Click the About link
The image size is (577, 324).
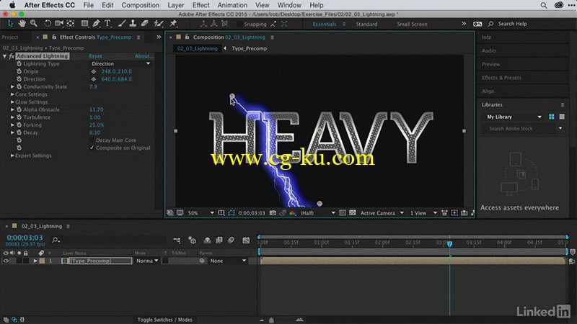(x=144, y=56)
